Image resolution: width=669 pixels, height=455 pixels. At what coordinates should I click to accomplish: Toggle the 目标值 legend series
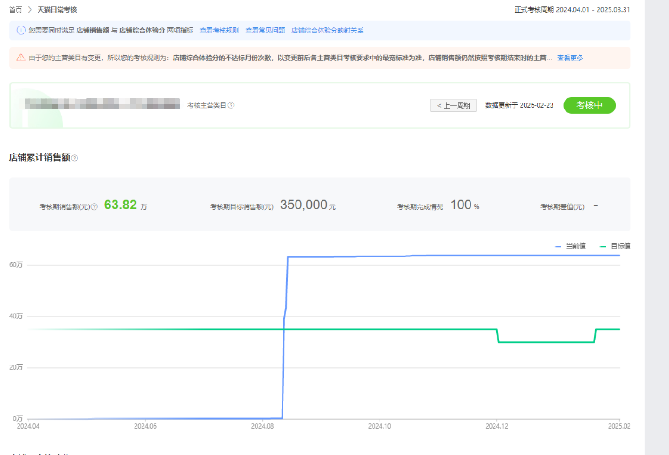[615, 246]
